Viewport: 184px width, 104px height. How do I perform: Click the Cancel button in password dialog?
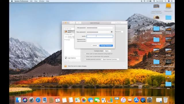coord(95,46)
